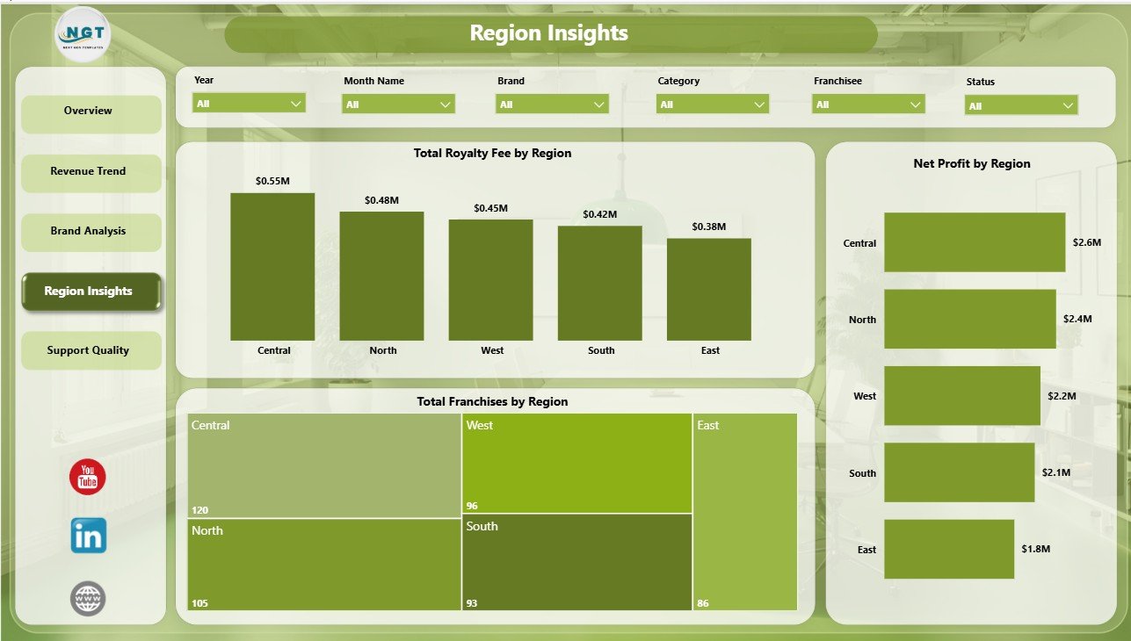This screenshot has width=1131, height=641.
Task: Select the East treemap tile
Action: (745, 511)
